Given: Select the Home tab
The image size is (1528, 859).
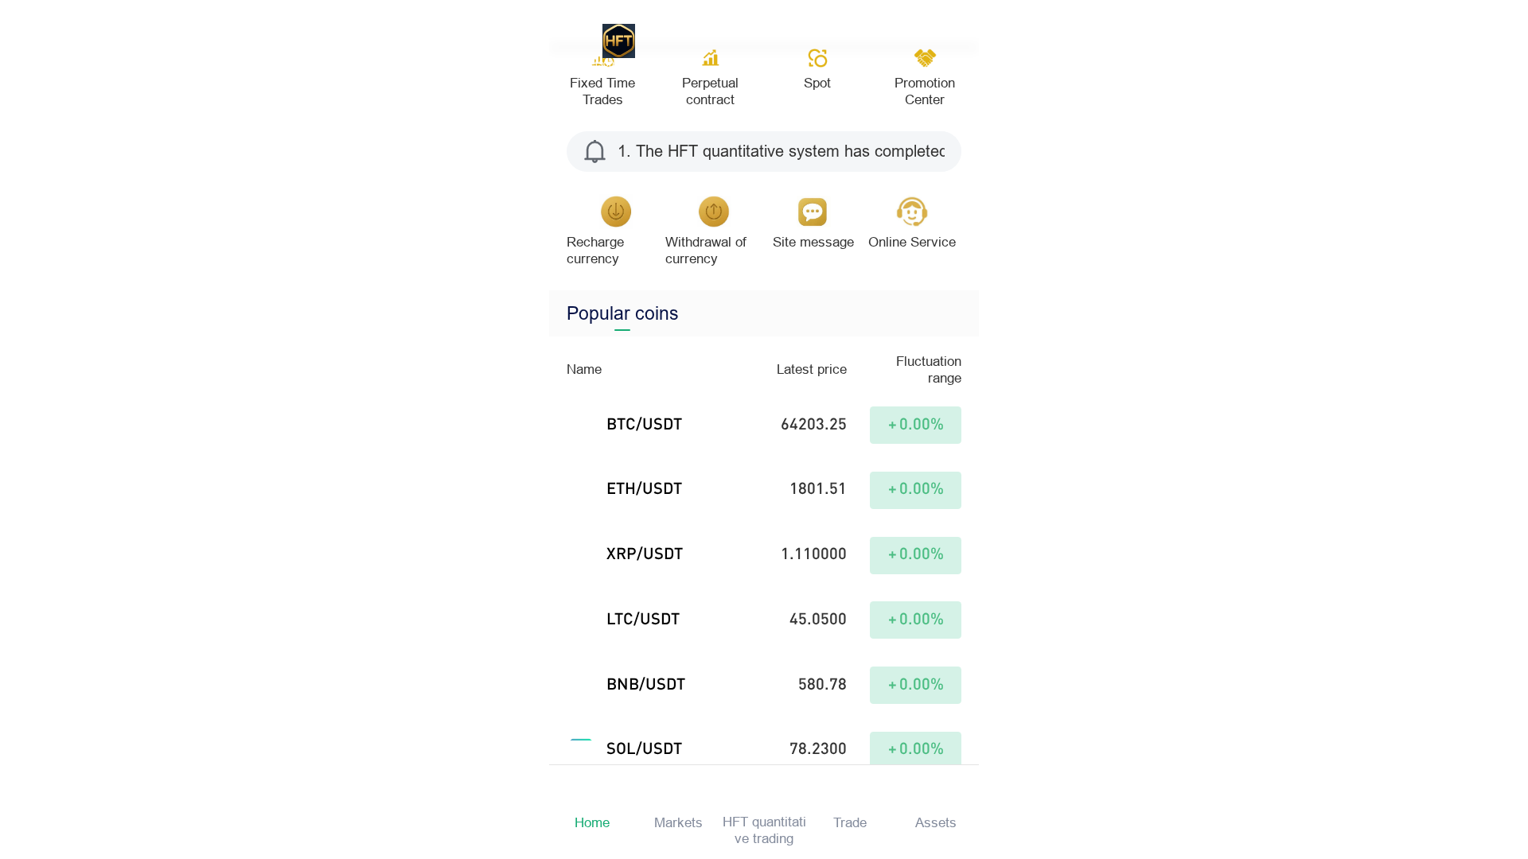Looking at the screenshot, I should 592,822.
